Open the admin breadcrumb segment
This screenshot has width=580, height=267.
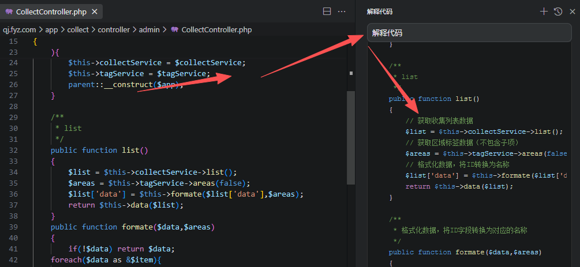(149, 30)
